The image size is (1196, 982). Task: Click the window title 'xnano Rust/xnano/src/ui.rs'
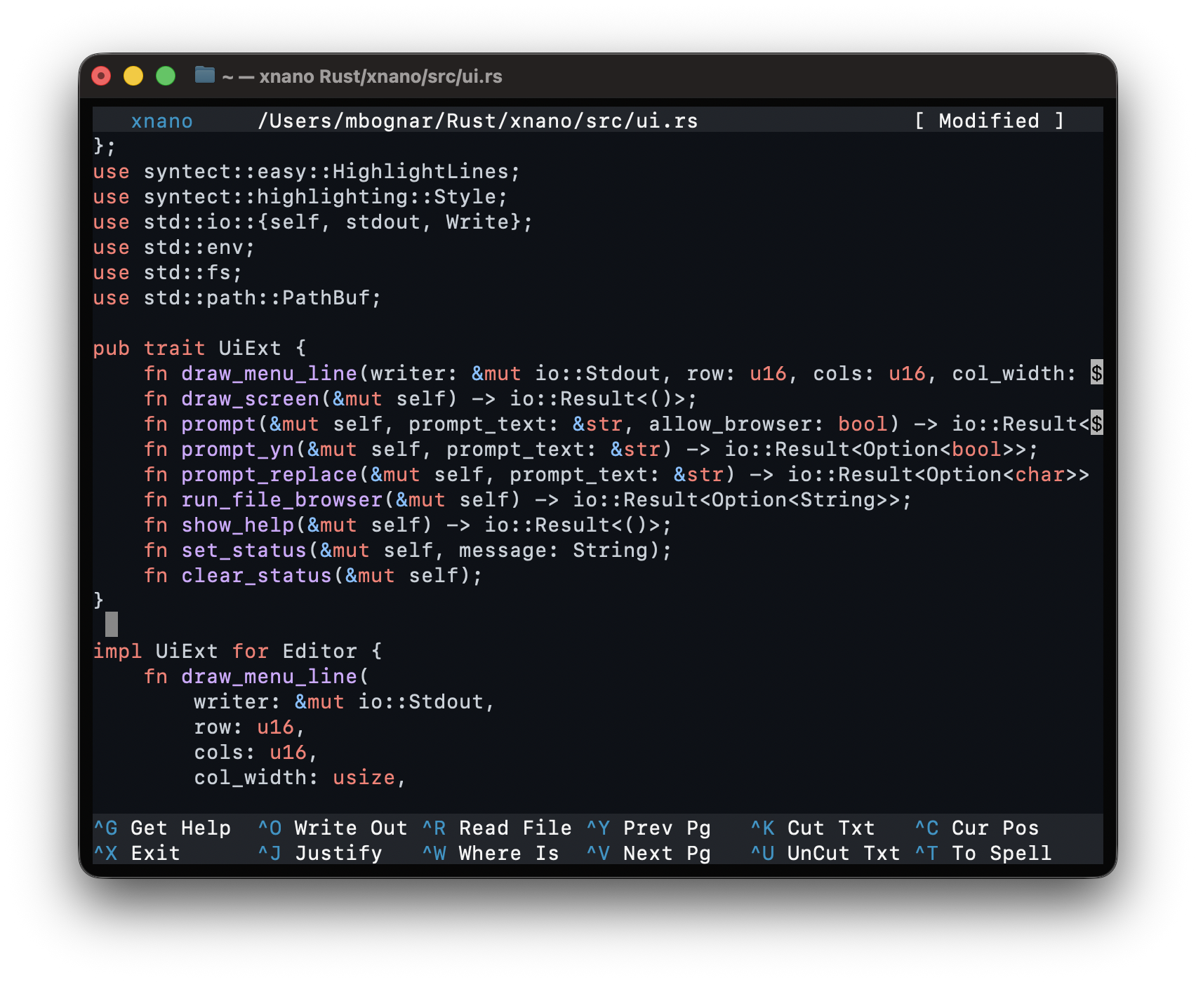[380, 76]
